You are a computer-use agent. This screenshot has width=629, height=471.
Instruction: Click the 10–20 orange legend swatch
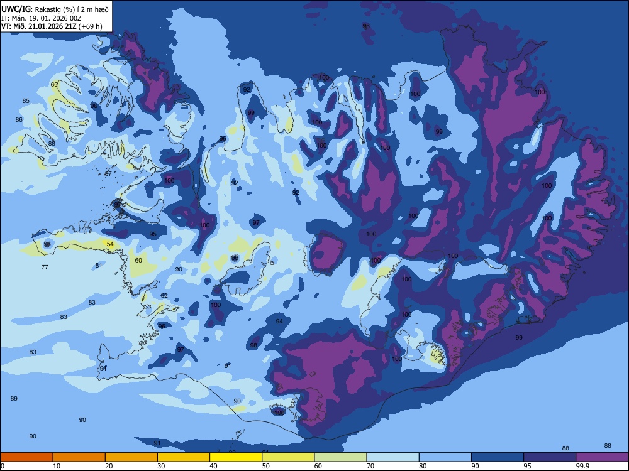(79, 457)
